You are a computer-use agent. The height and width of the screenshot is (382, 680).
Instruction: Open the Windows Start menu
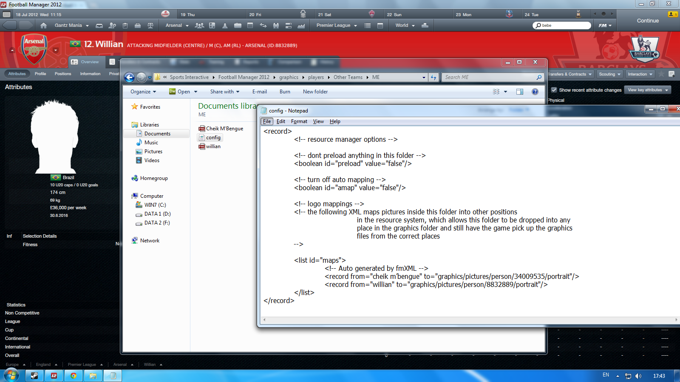tap(11, 375)
